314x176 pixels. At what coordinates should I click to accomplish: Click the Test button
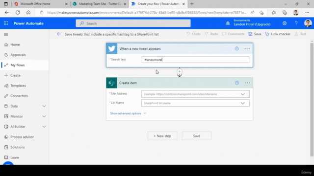[x=300, y=34]
